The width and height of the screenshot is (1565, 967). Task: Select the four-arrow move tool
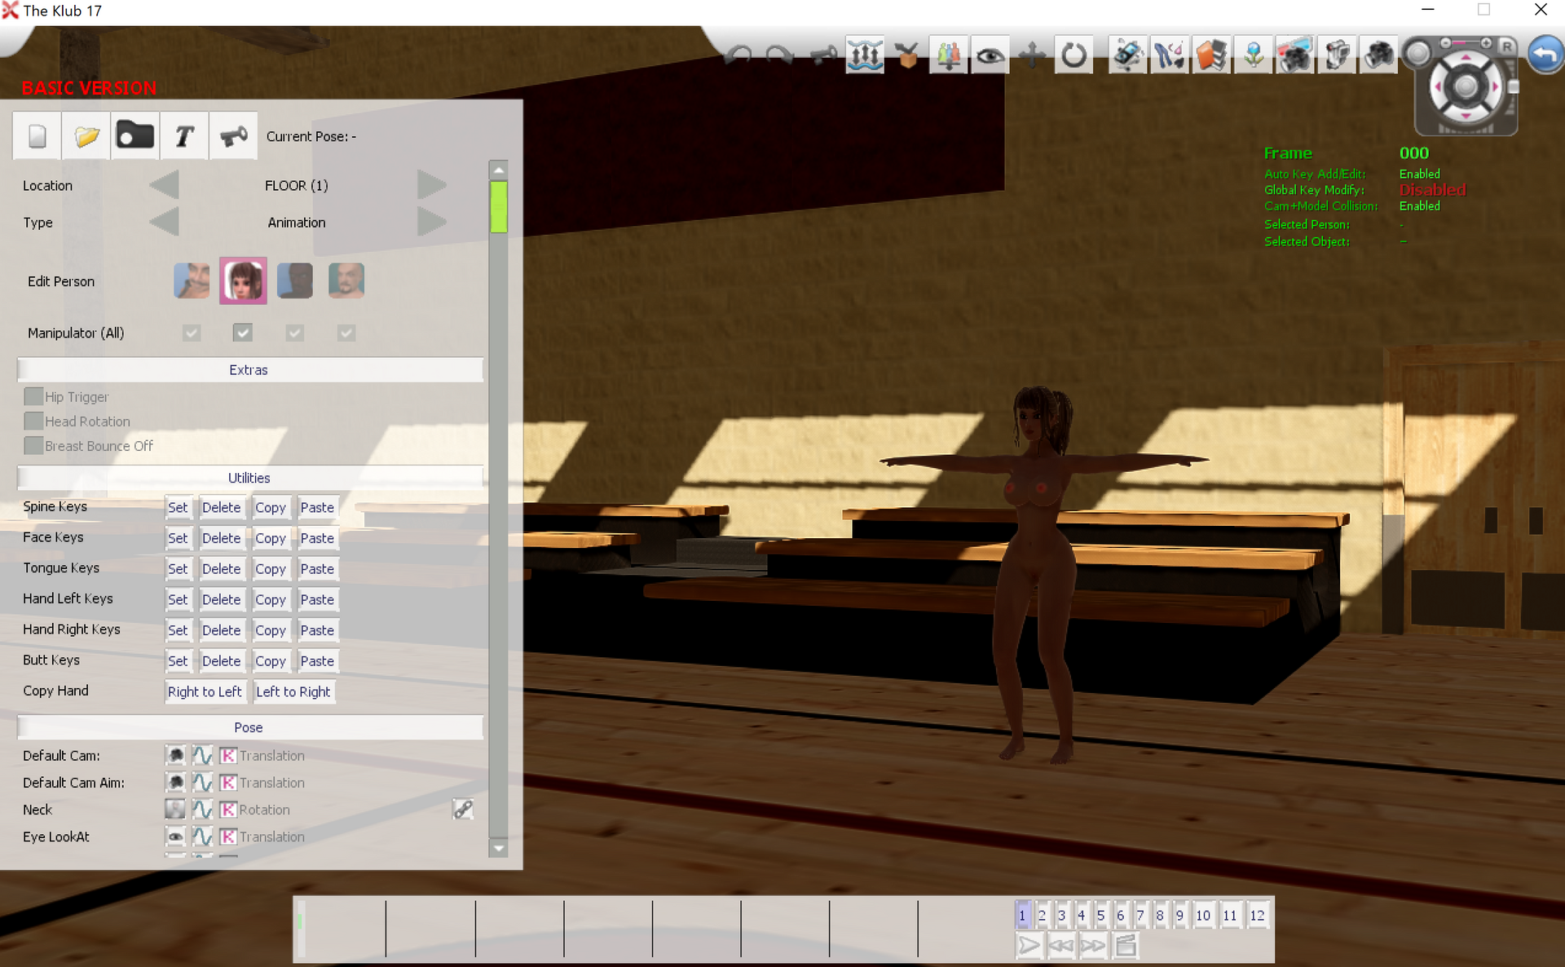tap(1032, 55)
